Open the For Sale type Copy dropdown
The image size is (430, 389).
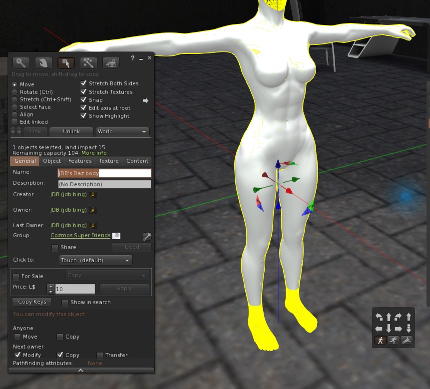click(107, 275)
